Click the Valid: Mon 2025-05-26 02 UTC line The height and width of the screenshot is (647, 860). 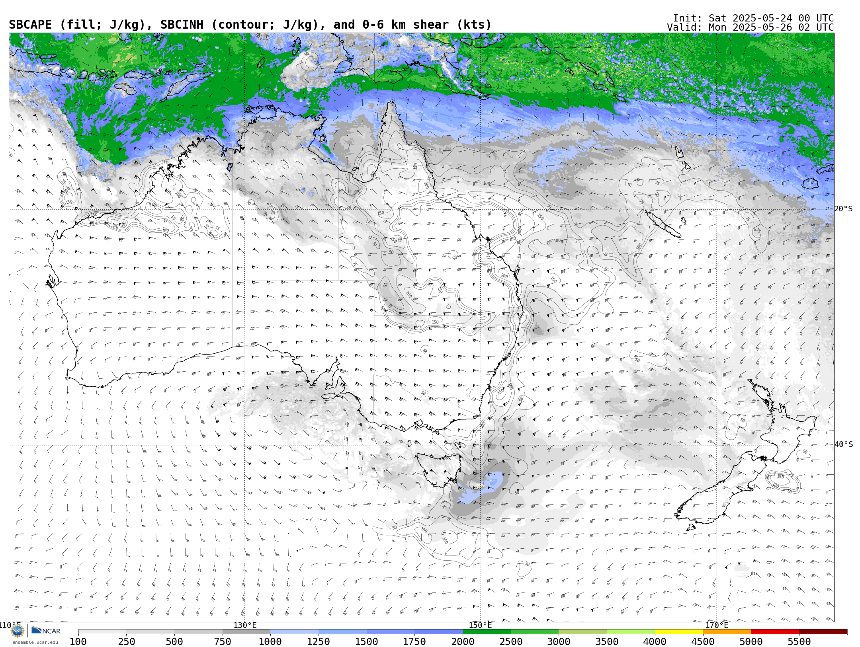751,27
